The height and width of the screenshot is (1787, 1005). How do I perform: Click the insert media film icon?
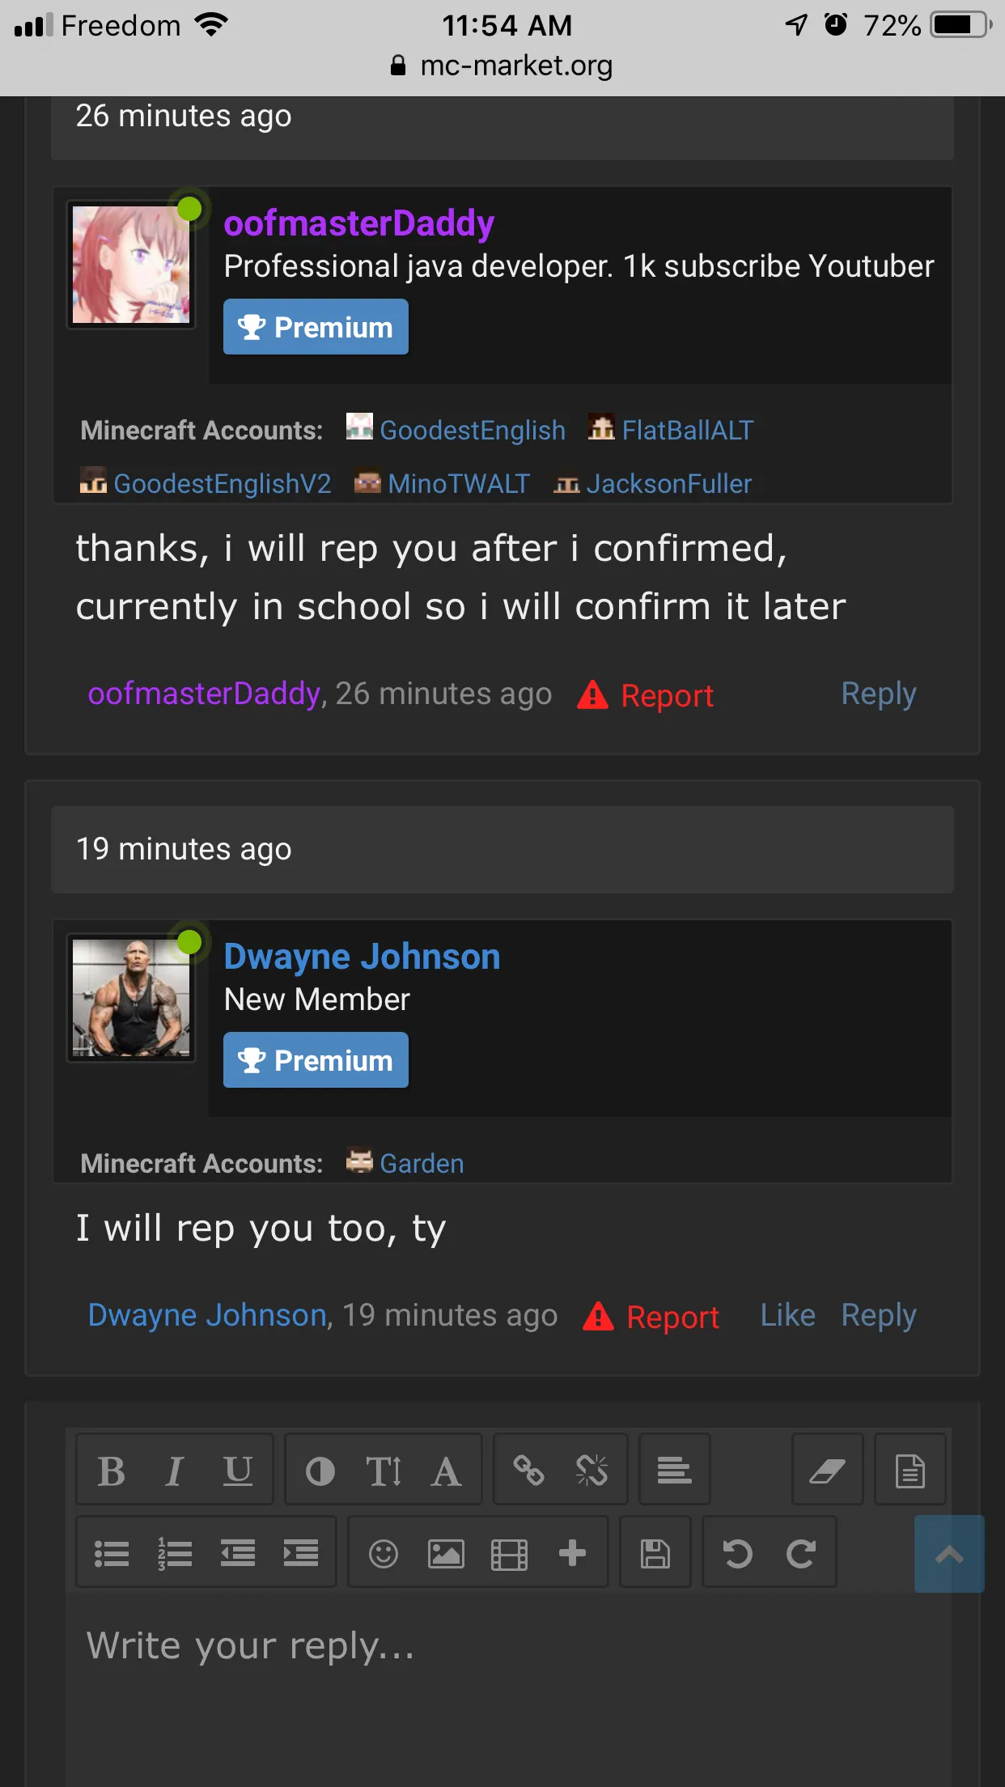click(x=509, y=1553)
